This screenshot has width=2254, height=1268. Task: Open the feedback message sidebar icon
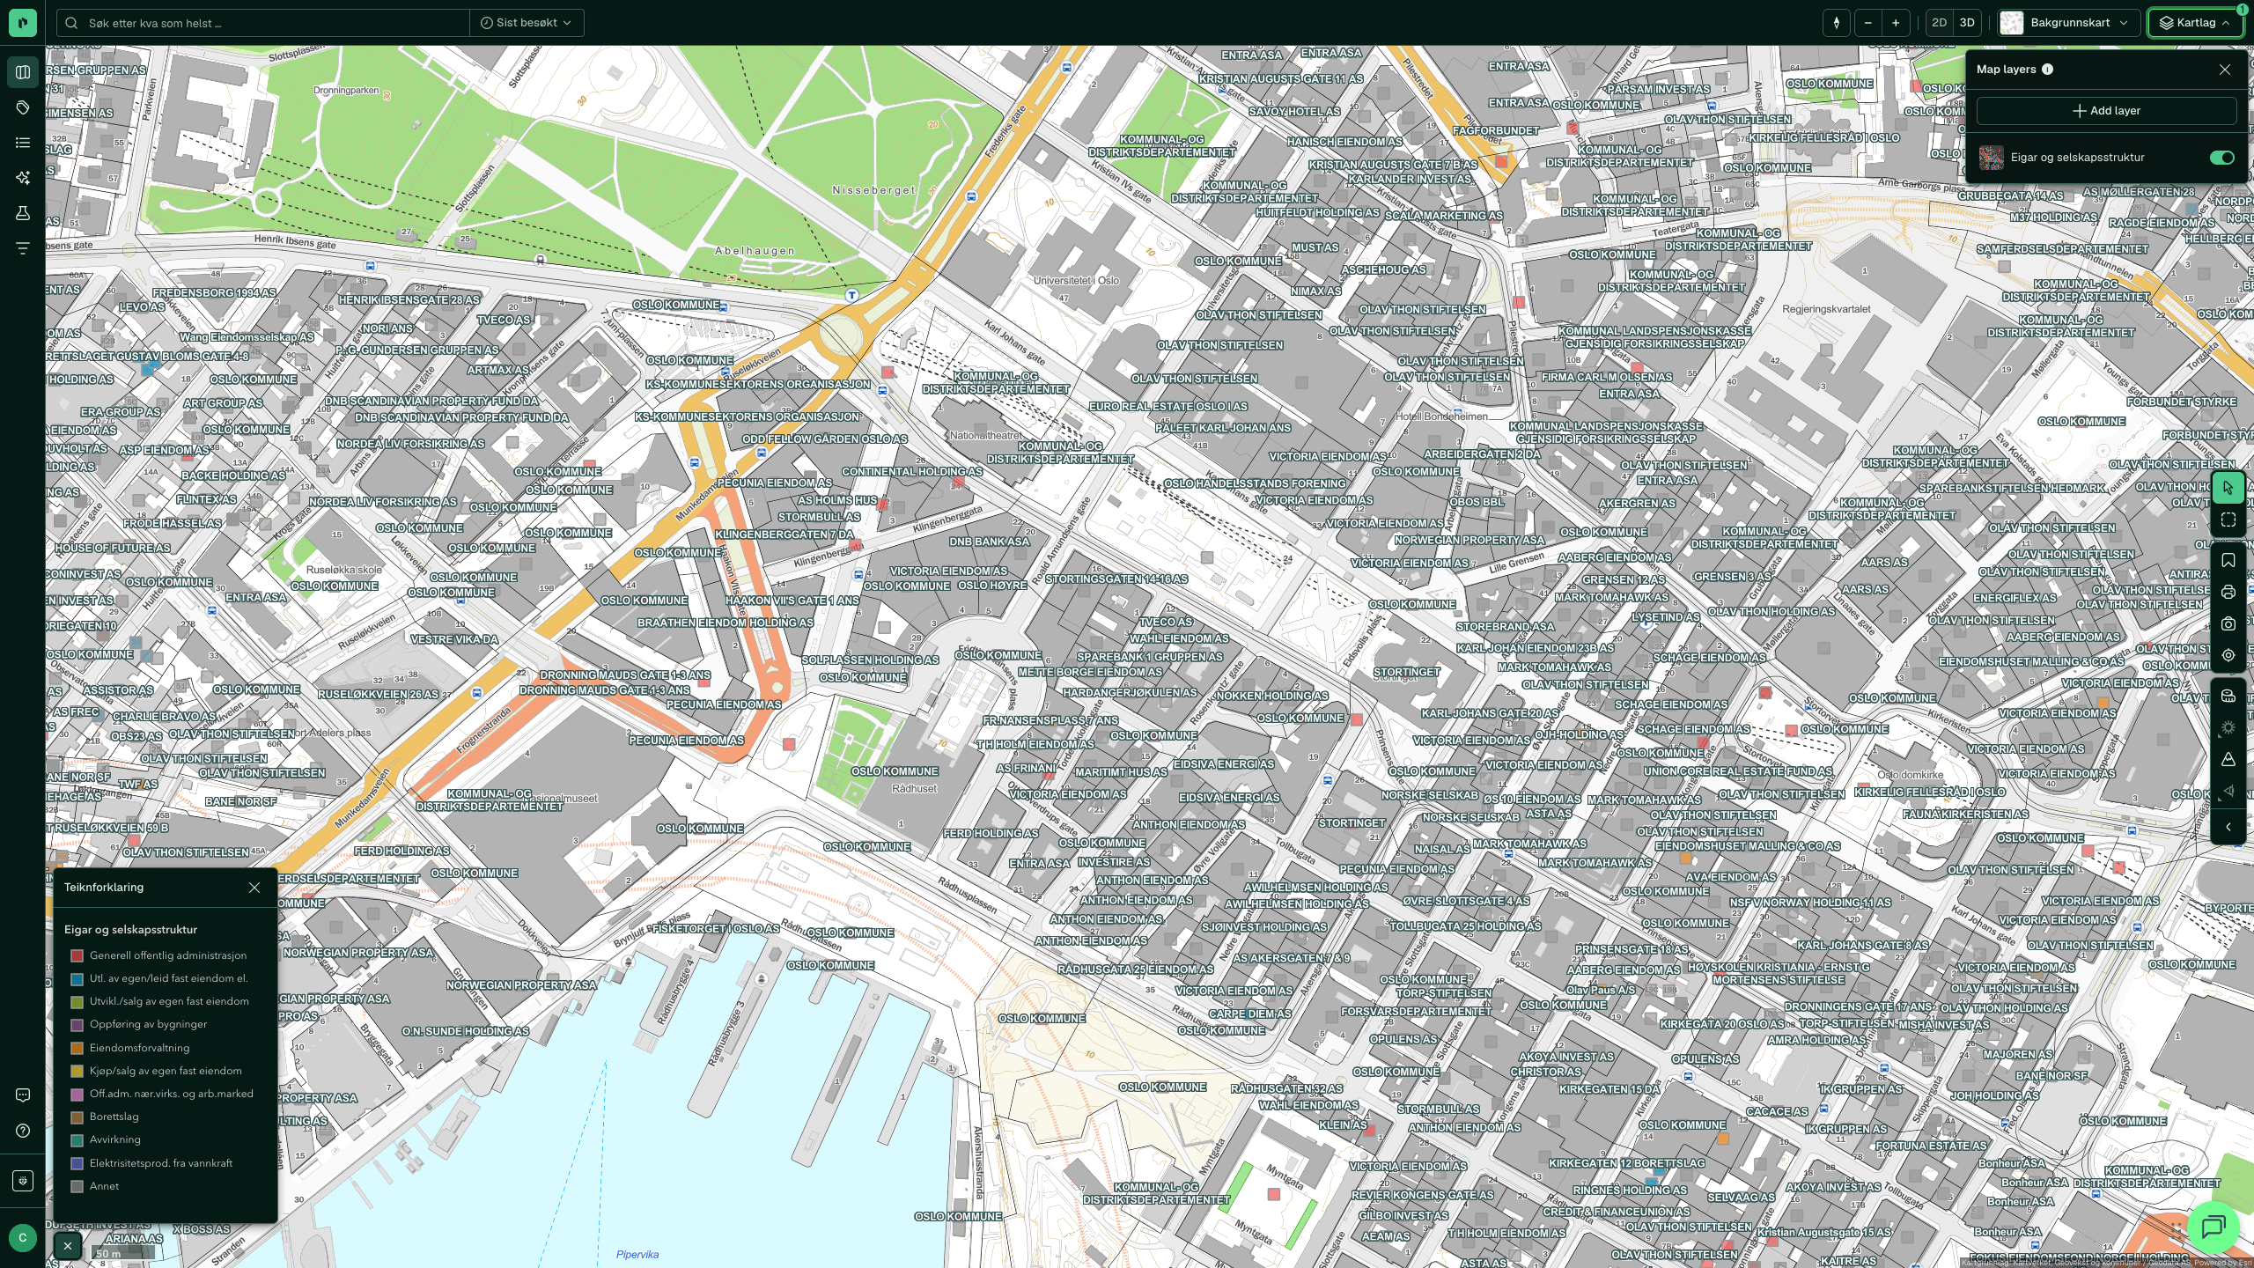[23, 1095]
